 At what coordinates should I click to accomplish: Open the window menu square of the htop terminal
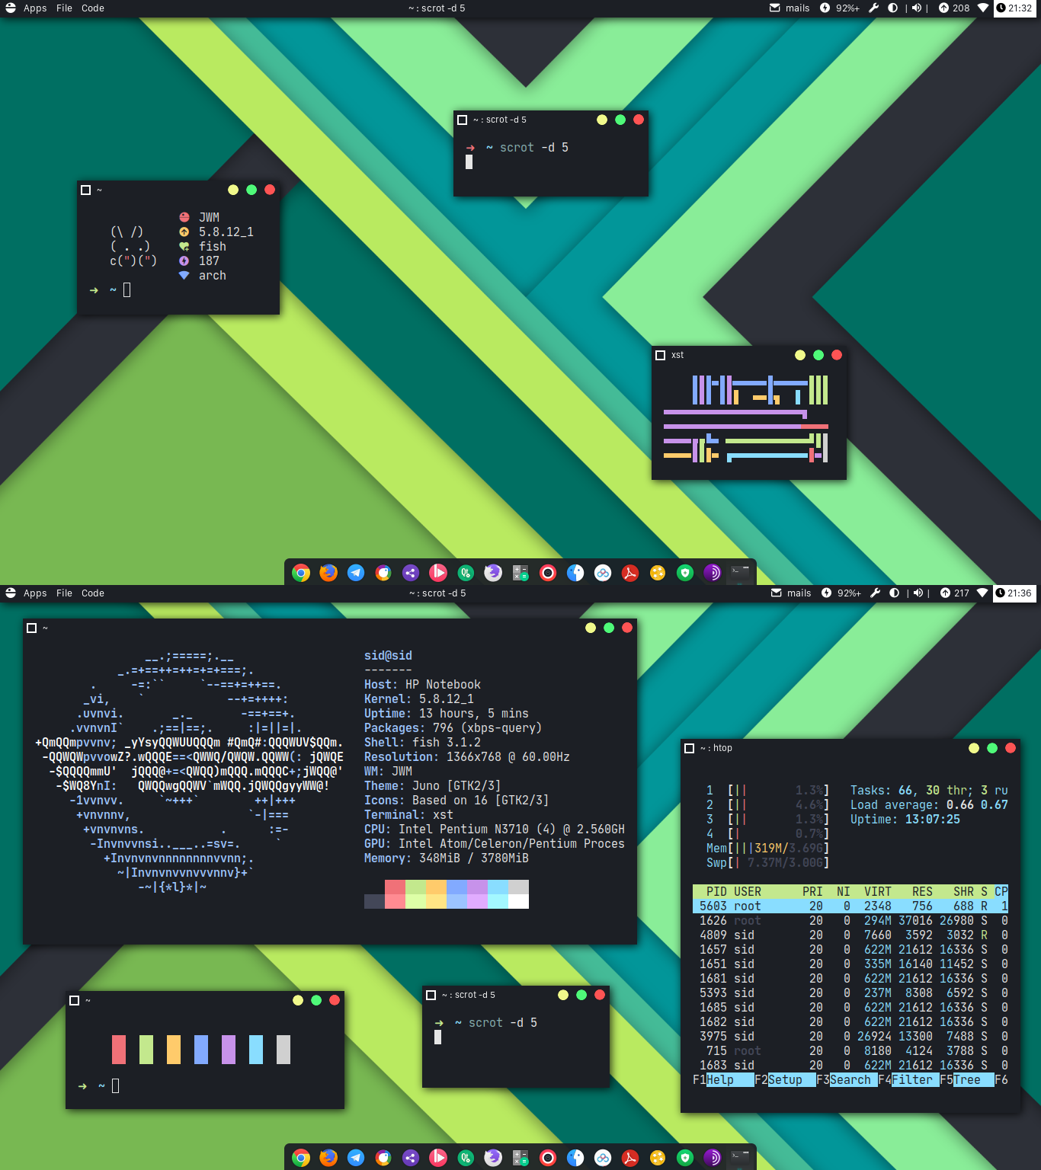click(690, 748)
